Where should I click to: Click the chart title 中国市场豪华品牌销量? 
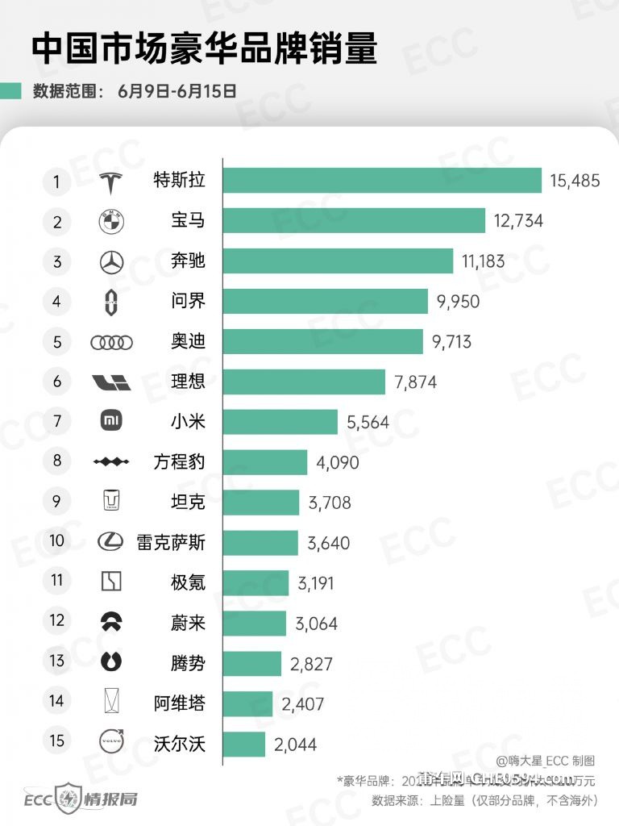pos(205,48)
